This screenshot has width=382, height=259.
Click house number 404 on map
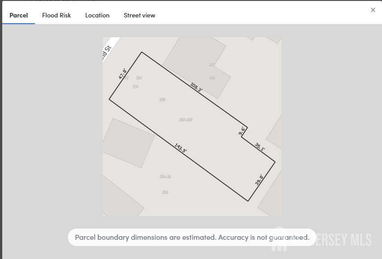[x=212, y=78]
